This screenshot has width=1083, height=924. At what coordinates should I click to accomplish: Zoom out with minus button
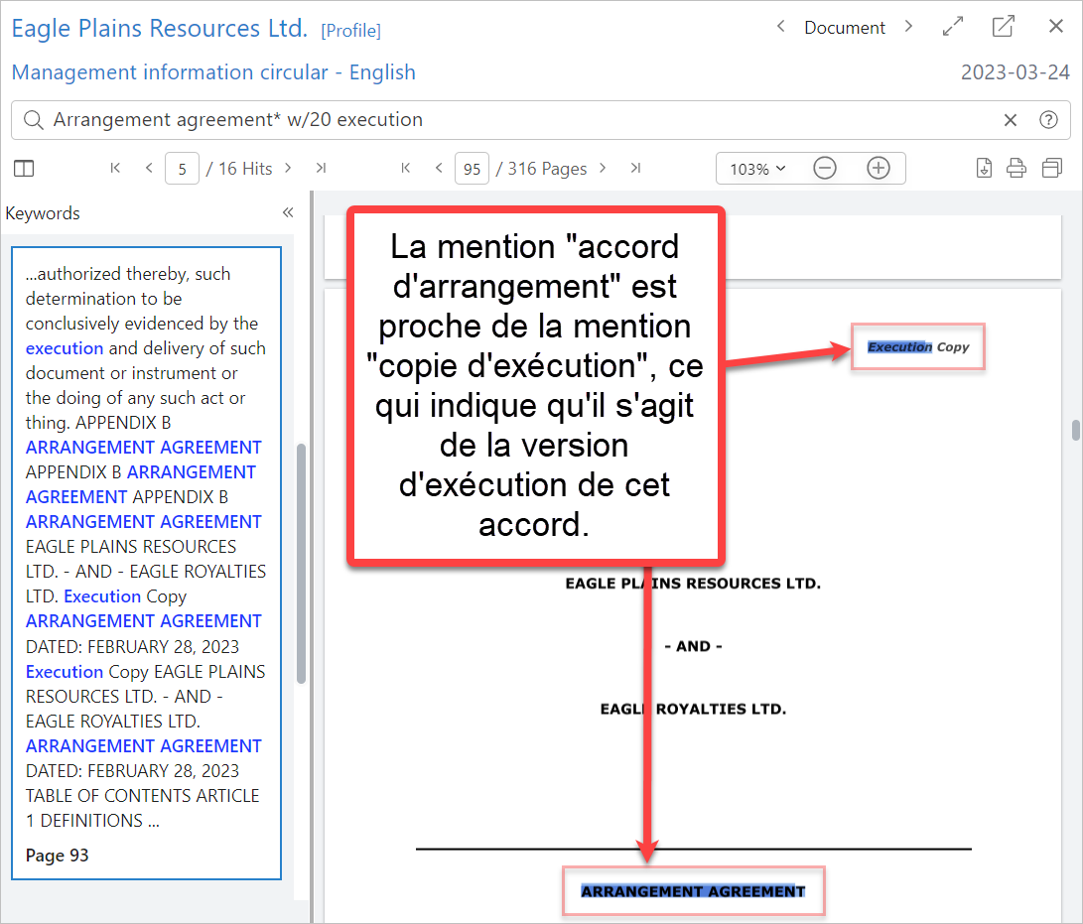point(825,168)
